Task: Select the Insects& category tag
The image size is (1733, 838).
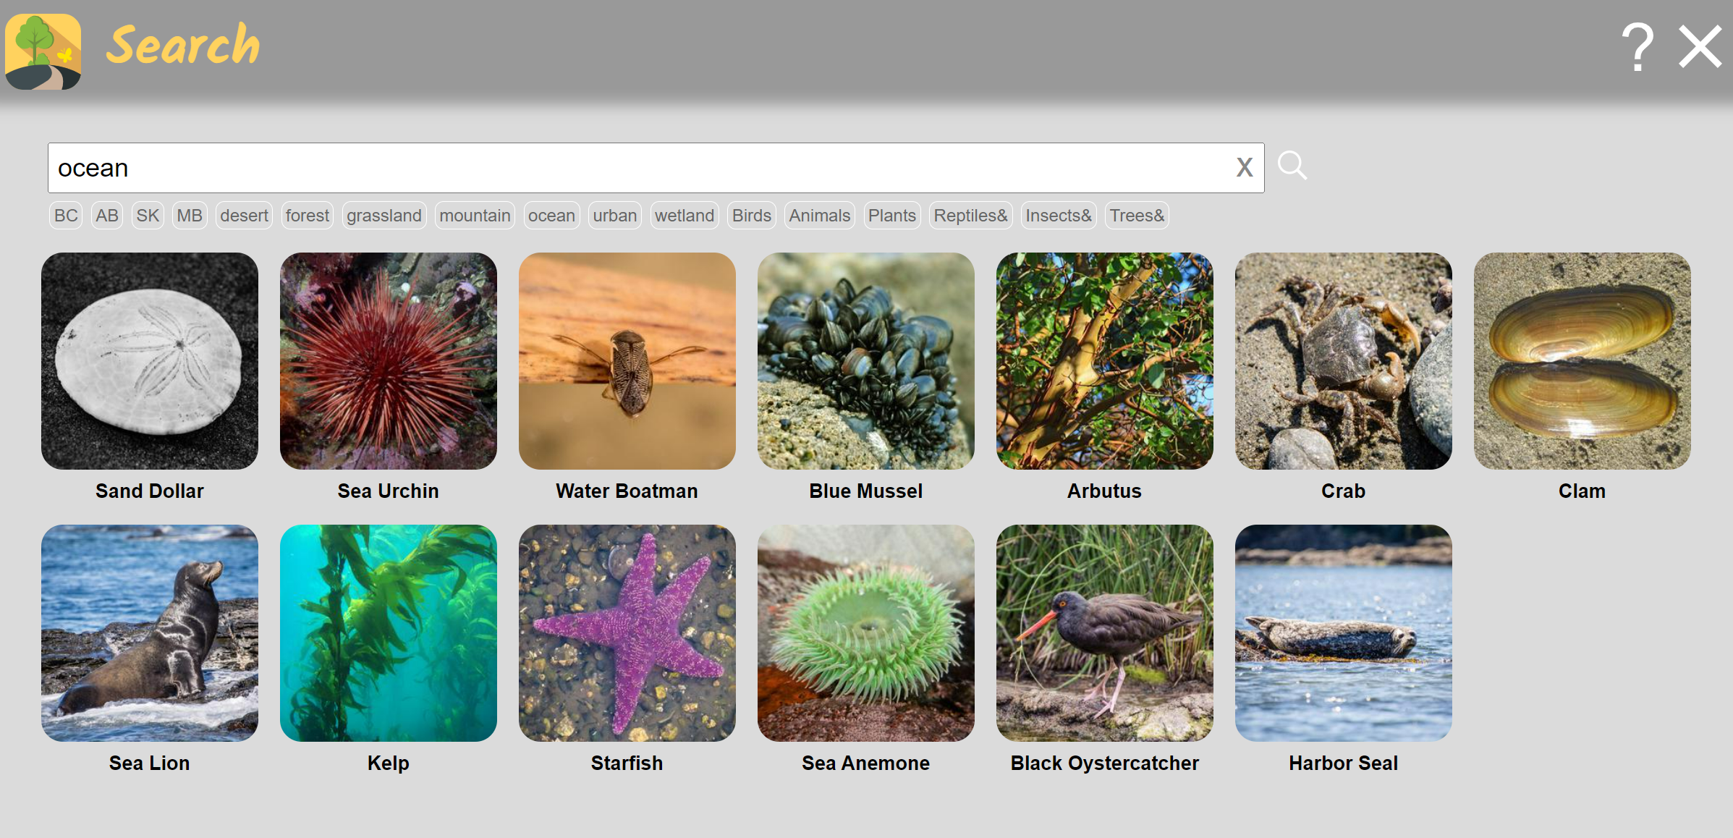Action: [x=1058, y=216]
